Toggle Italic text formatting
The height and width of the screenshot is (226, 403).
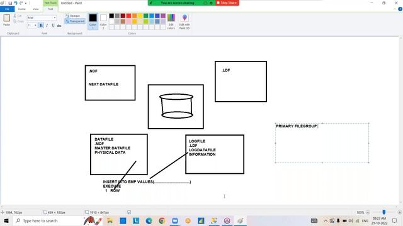coord(47,25)
